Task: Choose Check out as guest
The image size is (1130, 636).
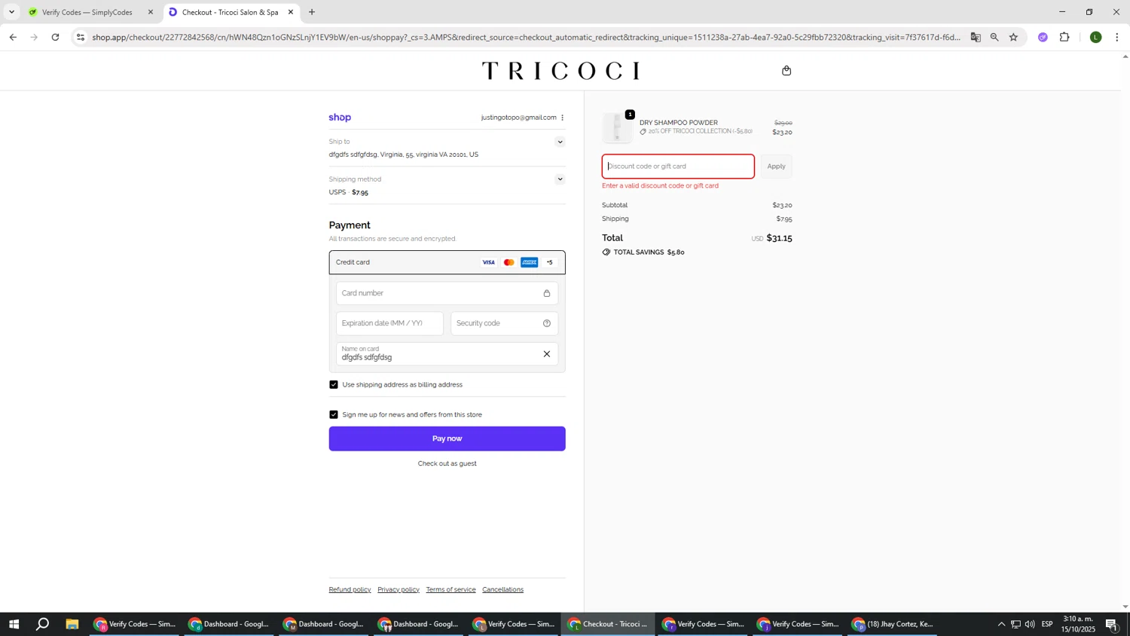Action: click(x=447, y=463)
